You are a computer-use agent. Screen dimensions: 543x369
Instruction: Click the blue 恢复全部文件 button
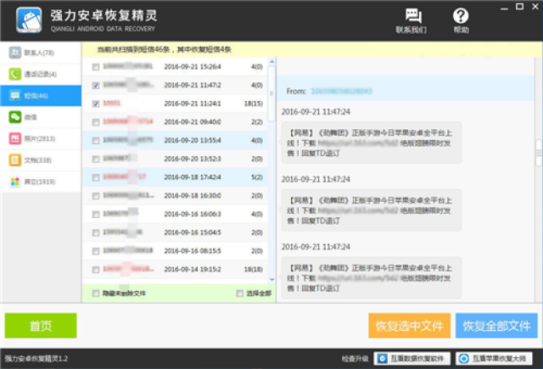coord(496,326)
